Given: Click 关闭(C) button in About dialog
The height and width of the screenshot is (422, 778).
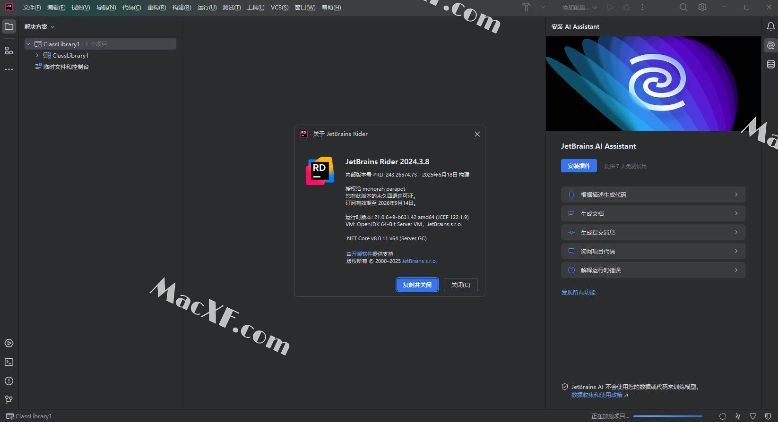Looking at the screenshot, I should pyautogui.click(x=460, y=285).
